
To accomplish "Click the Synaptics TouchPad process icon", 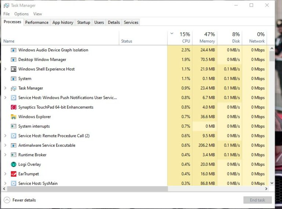I will 14,107.
